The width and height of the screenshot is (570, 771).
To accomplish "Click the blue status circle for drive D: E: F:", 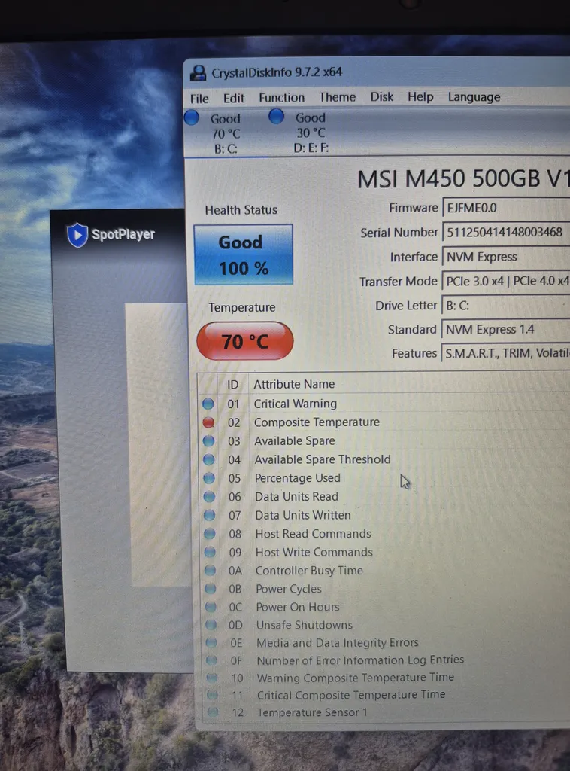I will (x=277, y=117).
